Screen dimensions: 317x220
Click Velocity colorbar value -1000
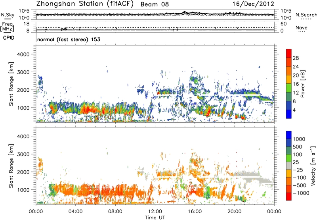[301, 193]
